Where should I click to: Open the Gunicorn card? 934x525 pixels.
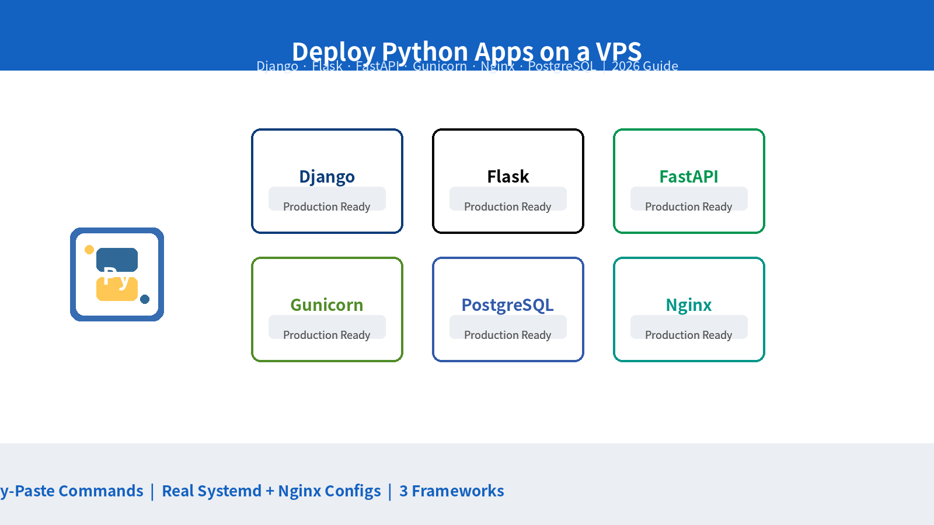[x=327, y=309]
